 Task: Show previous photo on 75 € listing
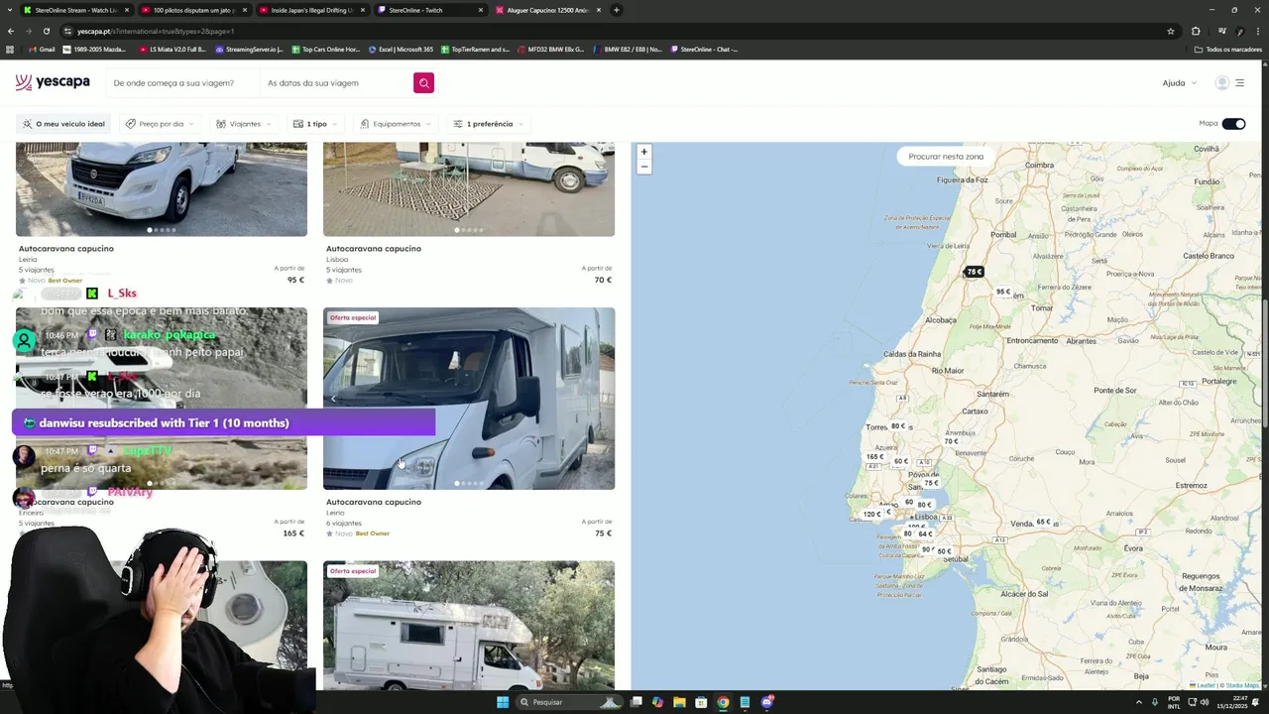pos(334,399)
